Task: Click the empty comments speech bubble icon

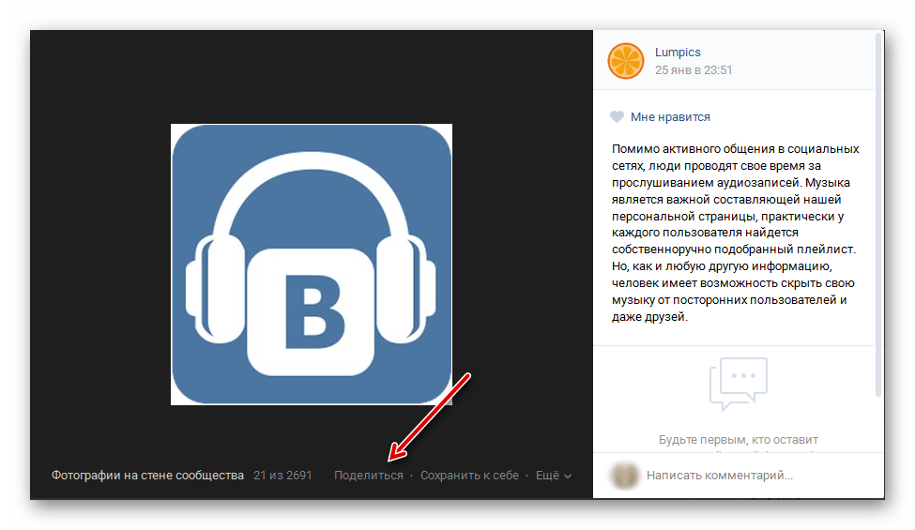Action: [739, 384]
